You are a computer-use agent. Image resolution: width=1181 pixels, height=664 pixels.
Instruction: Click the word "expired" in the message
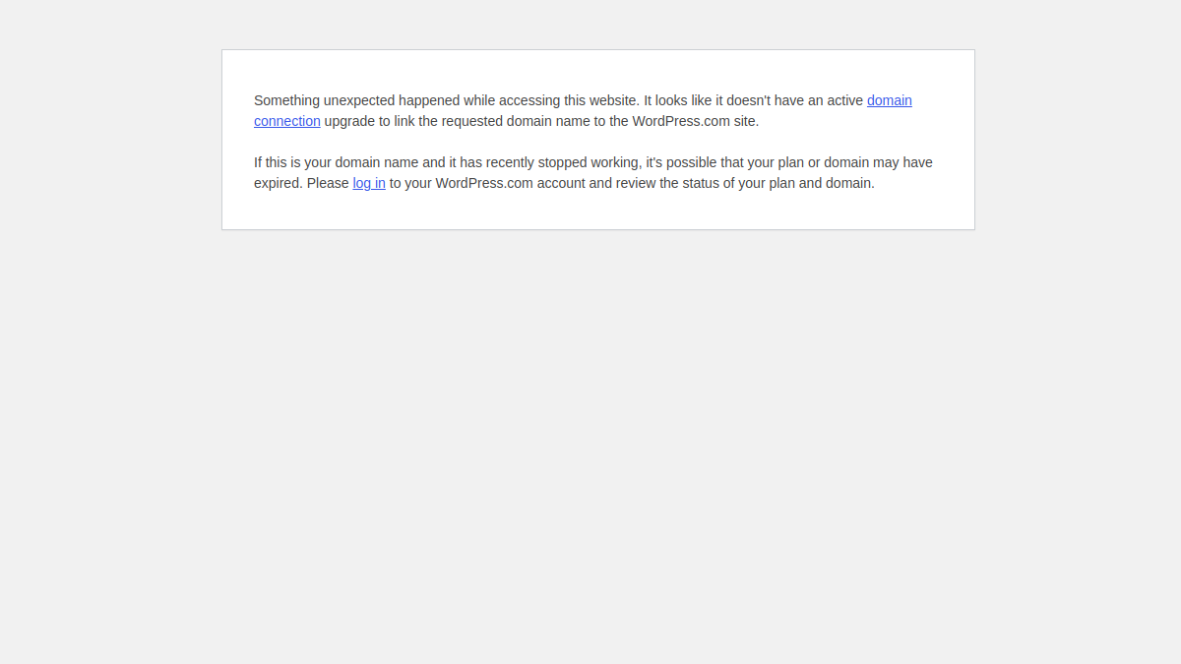pos(277,183)
